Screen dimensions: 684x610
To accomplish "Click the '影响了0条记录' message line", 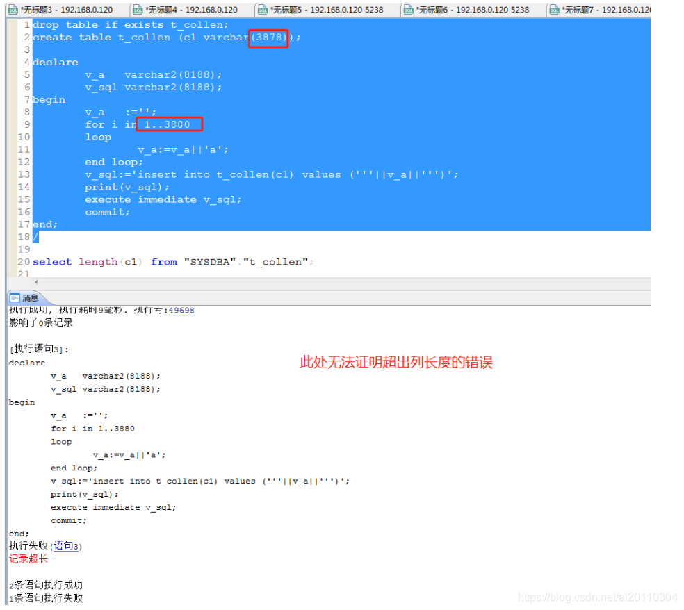I will click(x=41, y=322).
